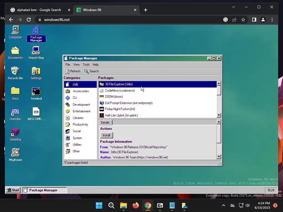This screenshot has height=212, width=283.
Task: Click the Refresh toolbar button
Action: (x=73, y=71)
